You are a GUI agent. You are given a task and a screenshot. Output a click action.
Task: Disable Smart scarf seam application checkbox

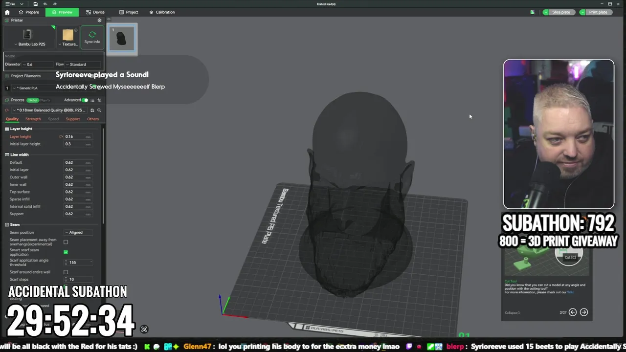[x=66, y=252]
